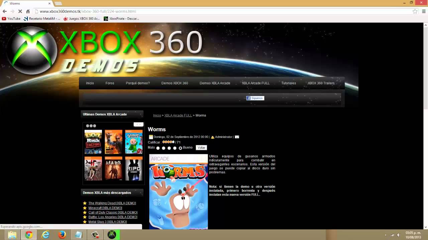Open the Xbox app icon in taskbar
The width and height of the screenshot is (428, 240).
pos(112,235)
